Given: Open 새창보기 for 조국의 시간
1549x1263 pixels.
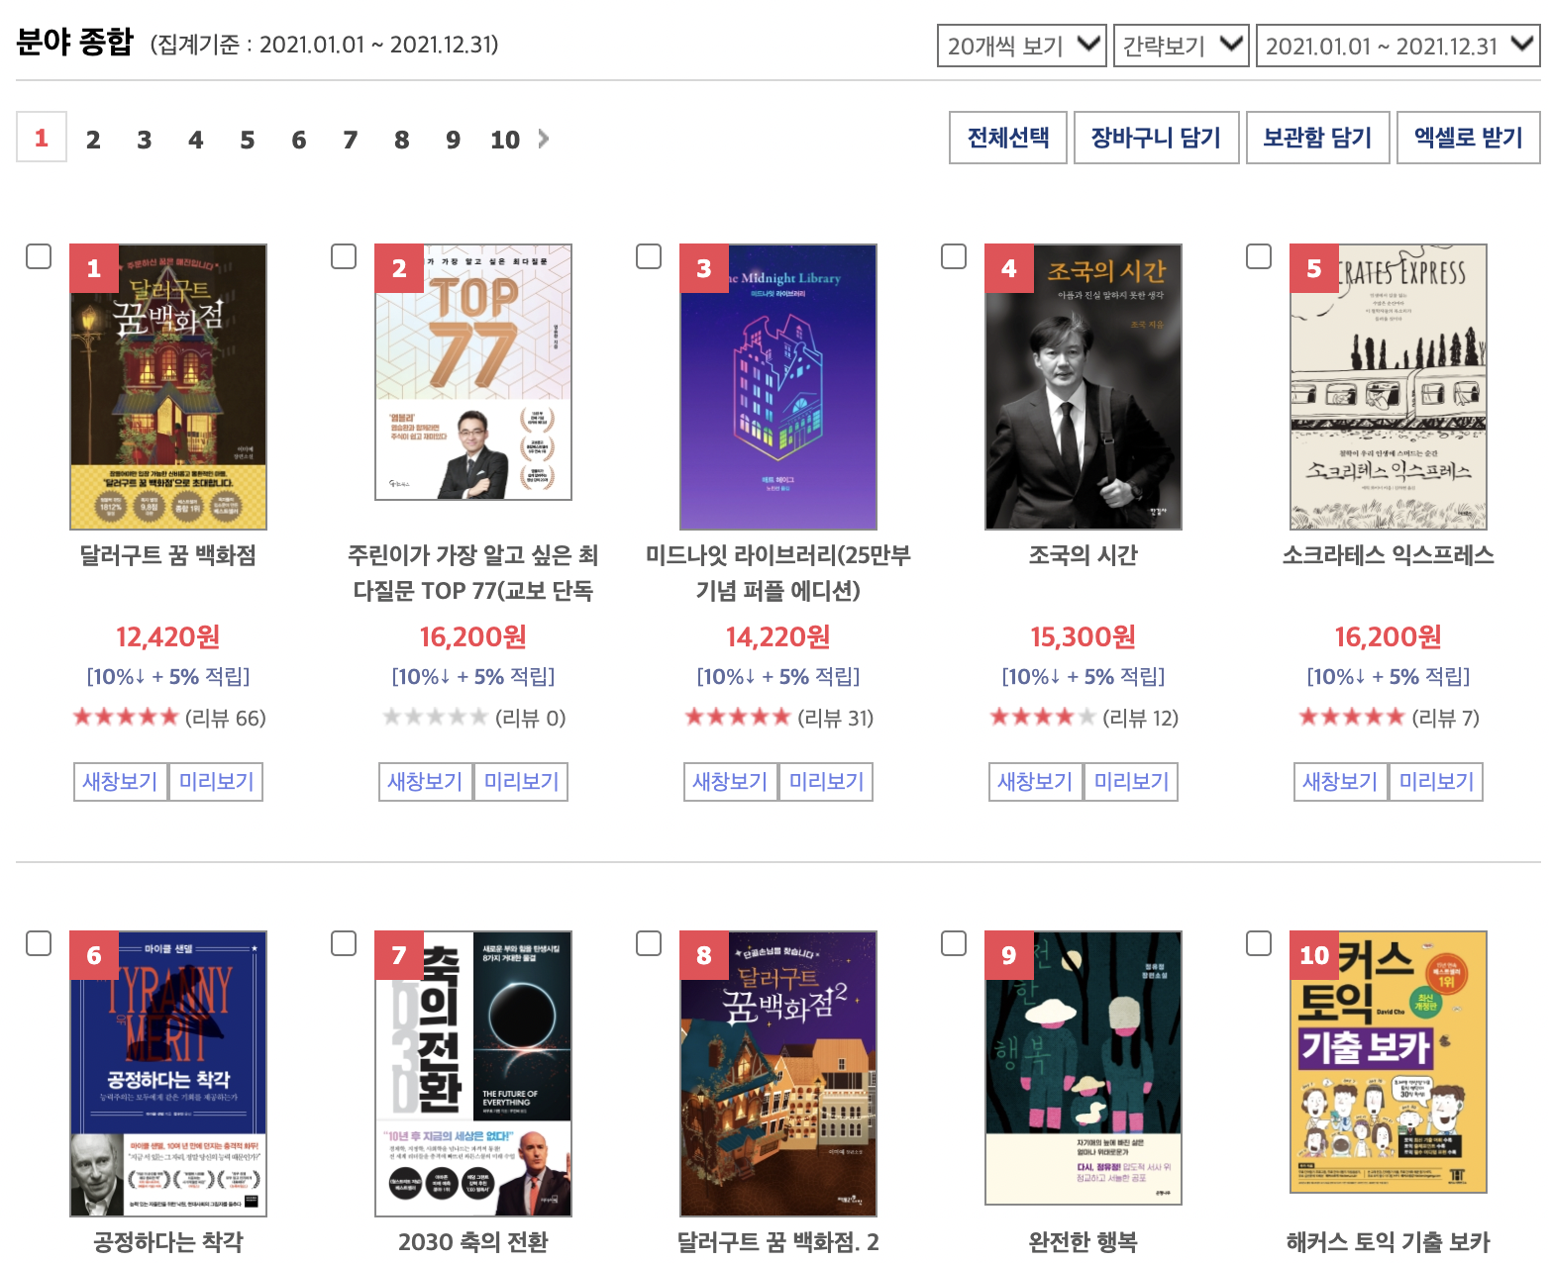Looking at the screenshot, I should (1036, 782).
